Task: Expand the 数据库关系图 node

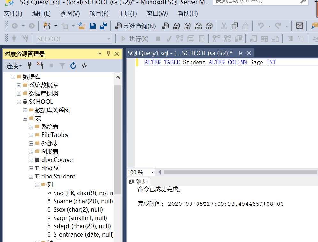Action: pyautogui.click(x=25, y=110)
